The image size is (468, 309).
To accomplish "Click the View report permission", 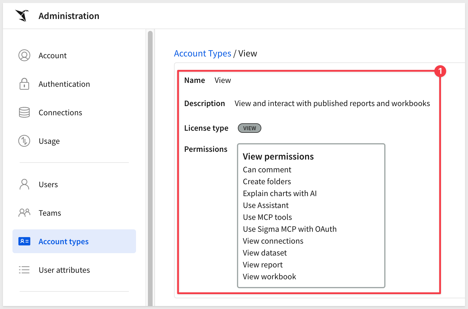I will coord(263,265).
